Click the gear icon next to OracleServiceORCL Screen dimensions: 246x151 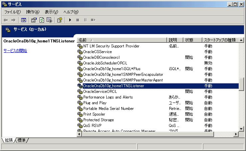tap(80, 92)
